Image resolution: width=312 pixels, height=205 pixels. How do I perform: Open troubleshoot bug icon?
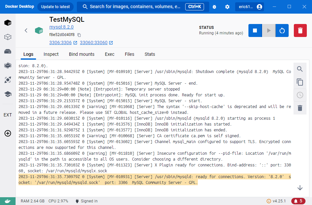click(x=214, y=7)
